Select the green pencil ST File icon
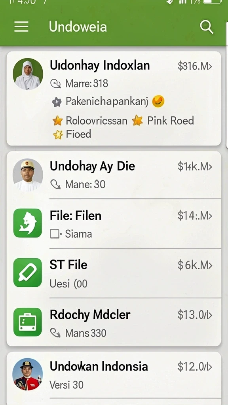The width and height of the screenshot is (228, 405). click(x=27, y=273)
